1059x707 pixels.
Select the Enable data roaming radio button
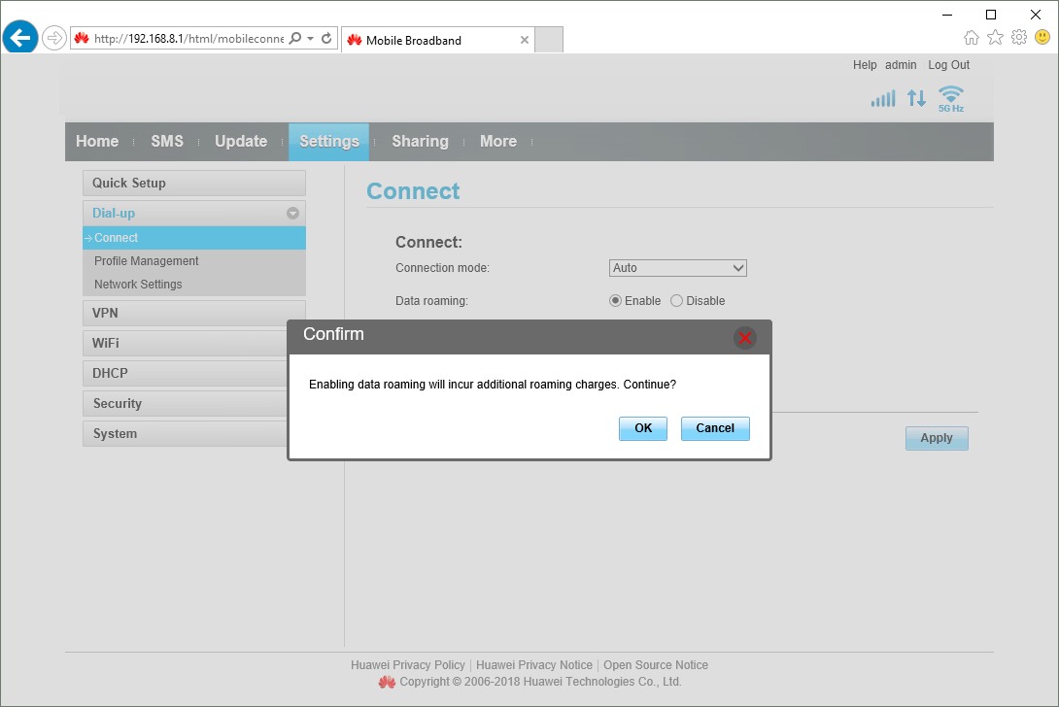[x=615, y=301]
